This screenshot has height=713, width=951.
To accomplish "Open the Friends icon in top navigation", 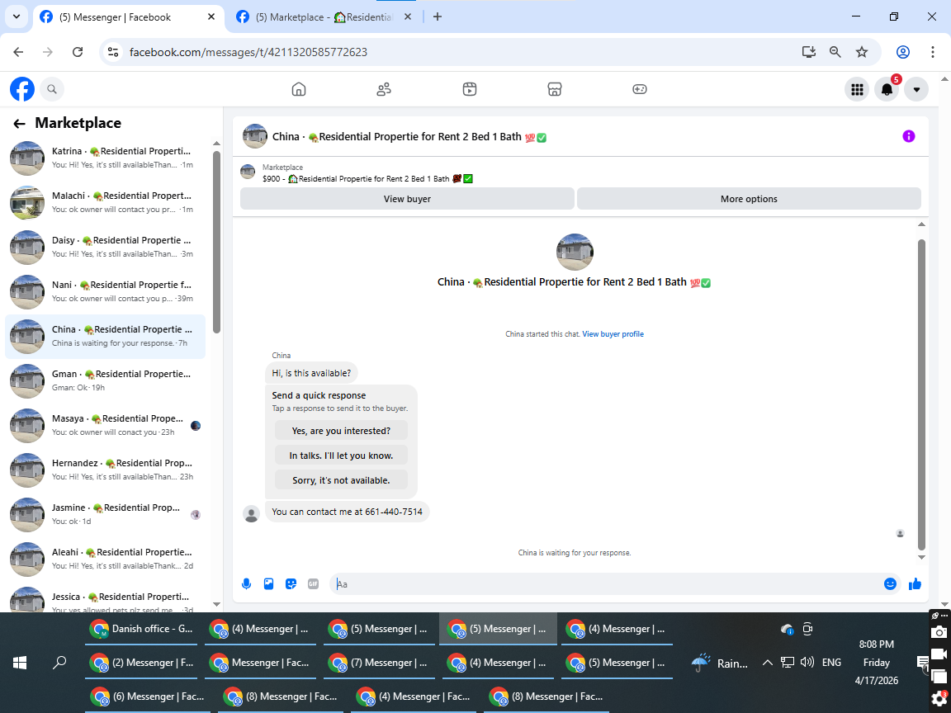I will click(x=384, y=89).
